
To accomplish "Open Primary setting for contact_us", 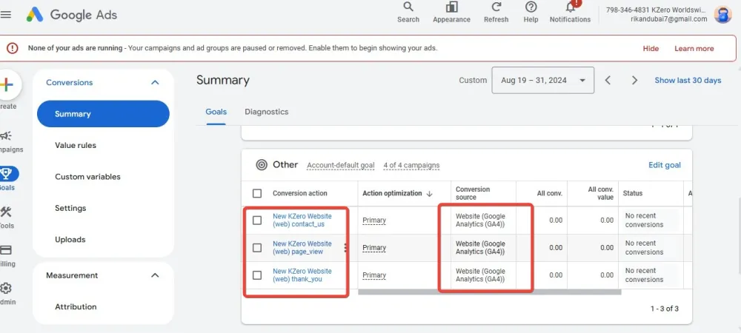I will pos(374,221).
